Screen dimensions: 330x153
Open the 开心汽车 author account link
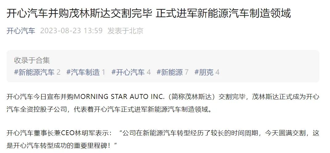point(21,31)
